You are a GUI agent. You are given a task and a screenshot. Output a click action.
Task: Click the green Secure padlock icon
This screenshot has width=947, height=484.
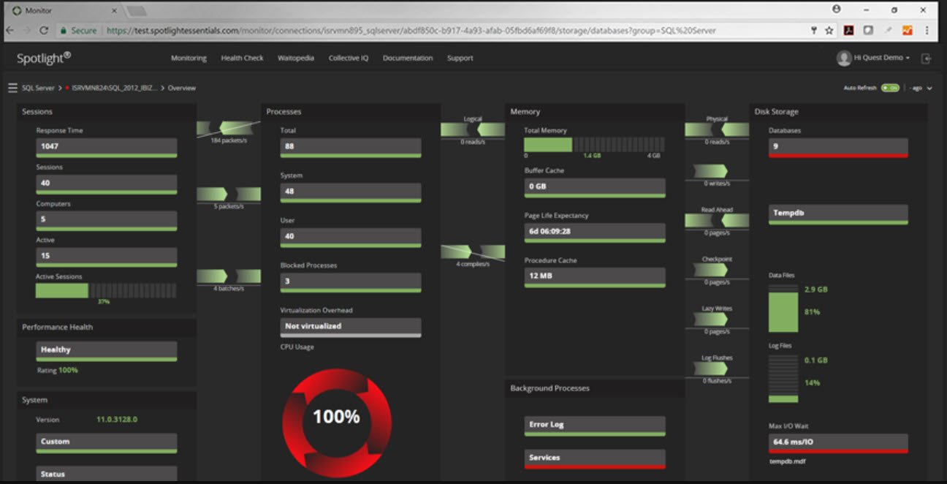tap(64, 31)
